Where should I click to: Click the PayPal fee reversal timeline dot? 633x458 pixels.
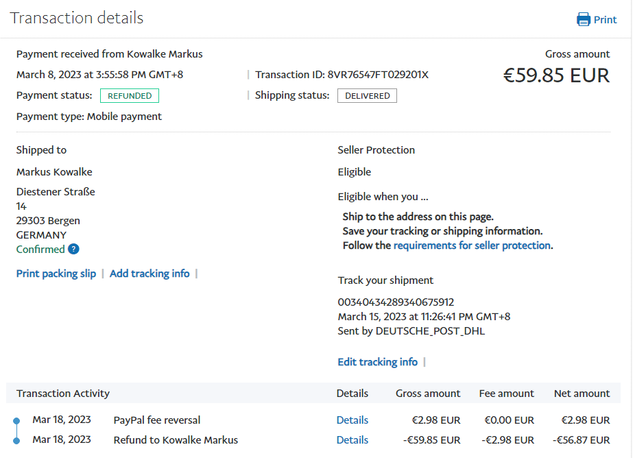(x=16, y=420)
